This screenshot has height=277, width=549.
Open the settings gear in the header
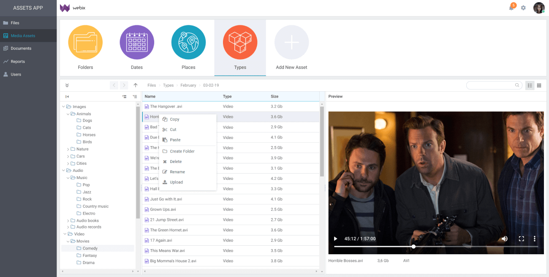(523, 8)
